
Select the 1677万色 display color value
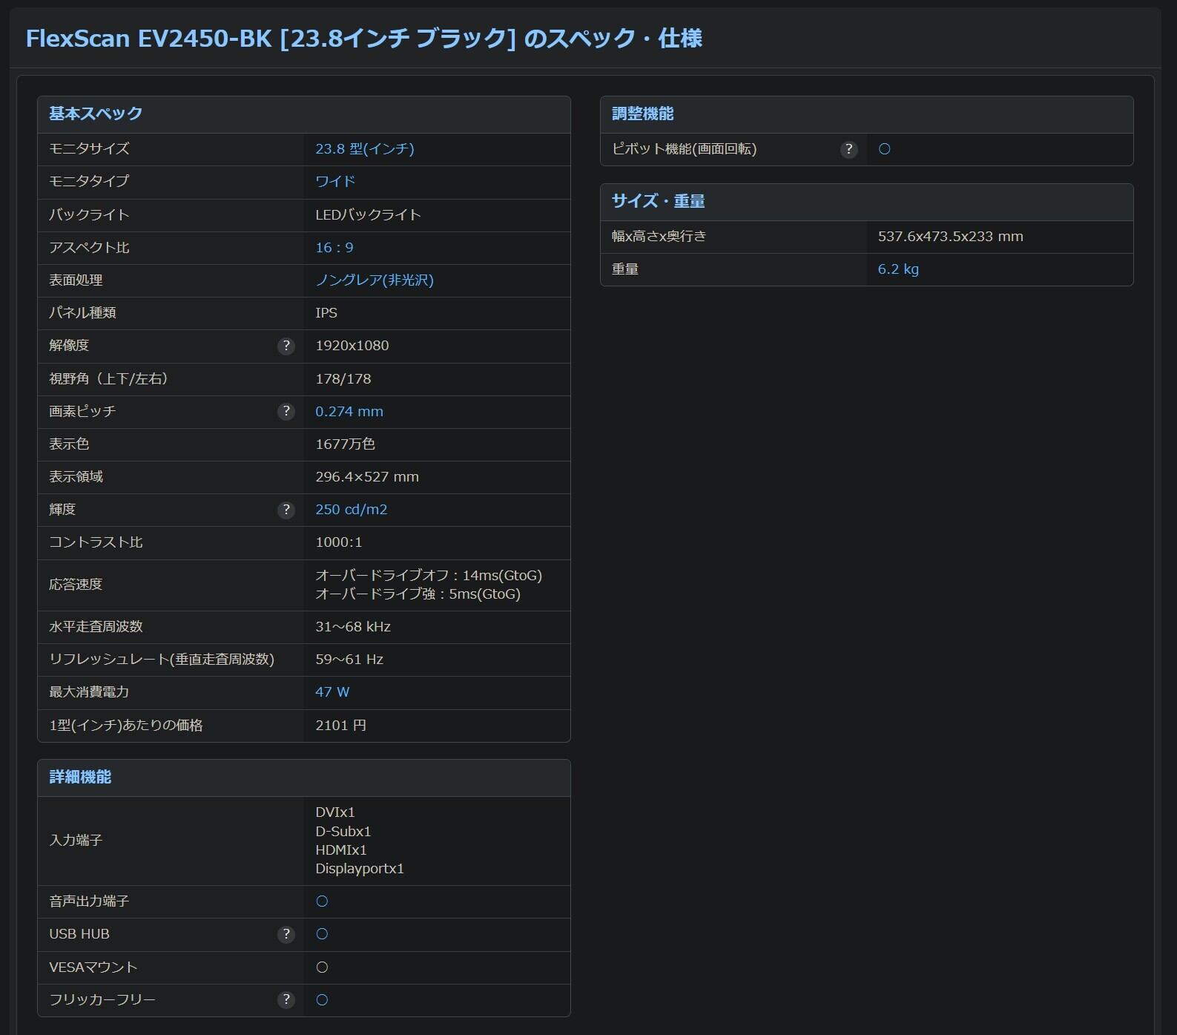pyautogui.click(x=346, y=444)
